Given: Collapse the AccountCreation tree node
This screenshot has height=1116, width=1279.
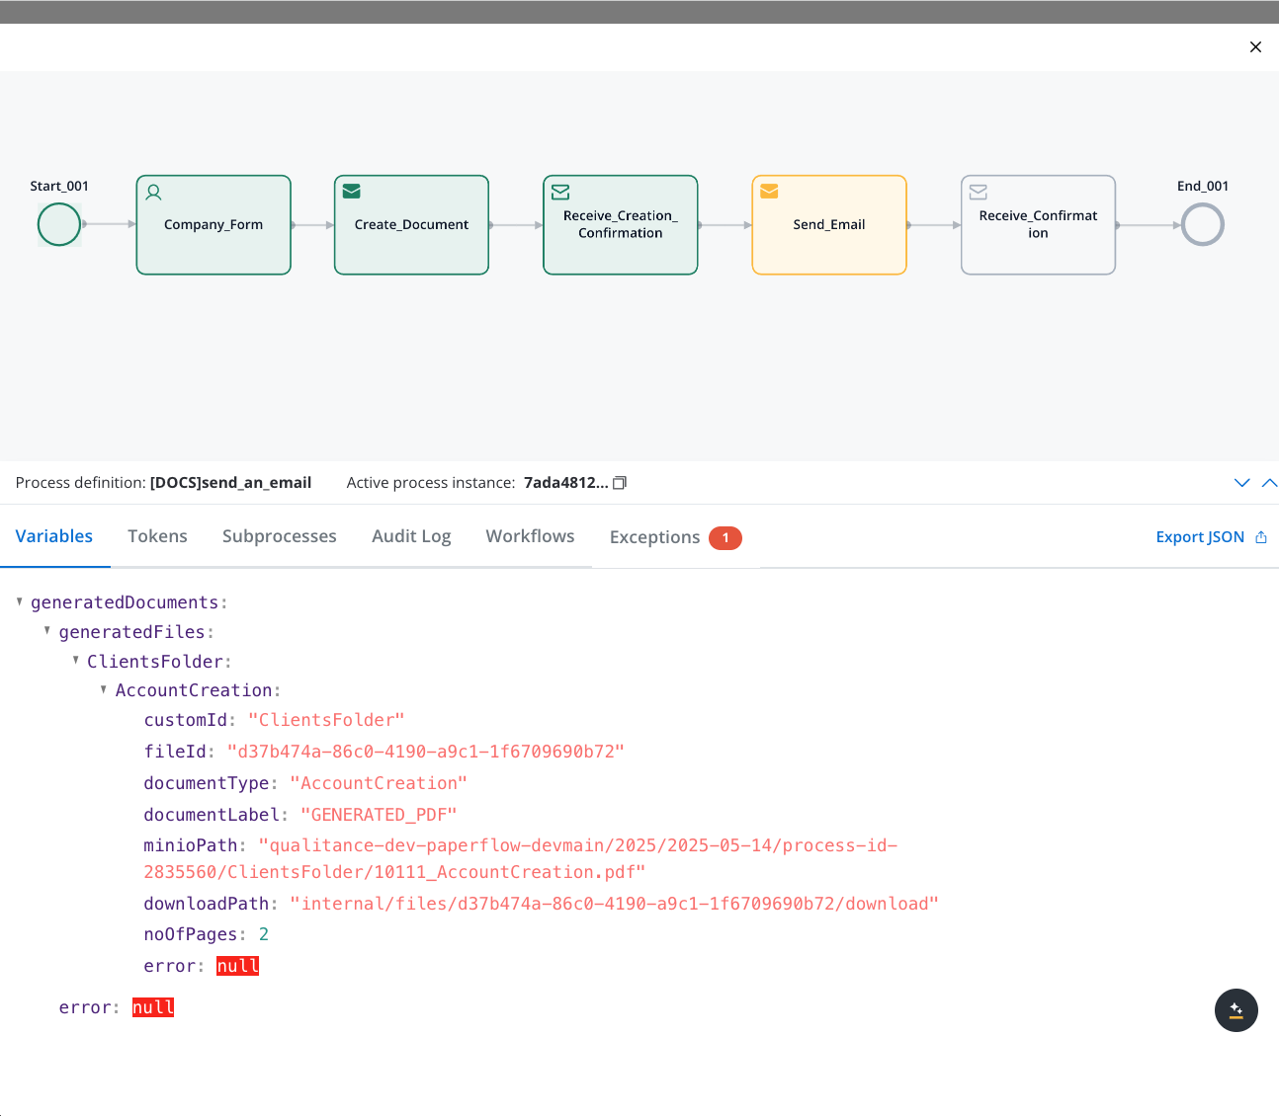Looking at the screenshot, I should 104,689.
